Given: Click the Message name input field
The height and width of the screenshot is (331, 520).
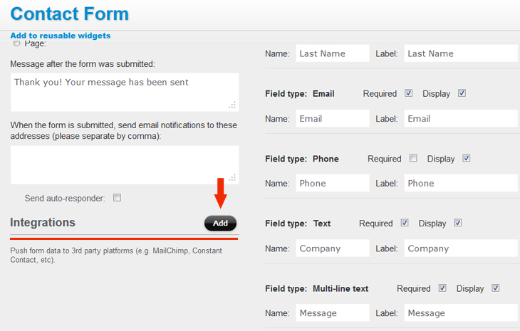Looking at the screenshot, I should pos(333,312).
